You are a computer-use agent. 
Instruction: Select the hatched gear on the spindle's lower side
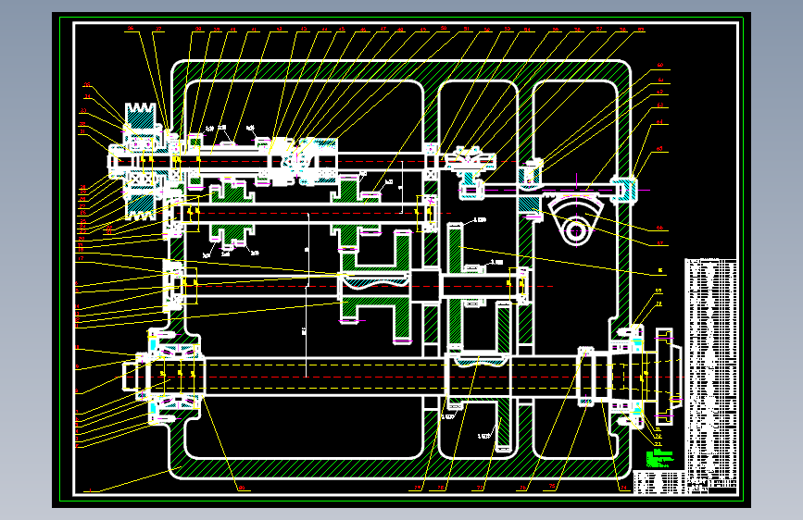tap(504, 424)
